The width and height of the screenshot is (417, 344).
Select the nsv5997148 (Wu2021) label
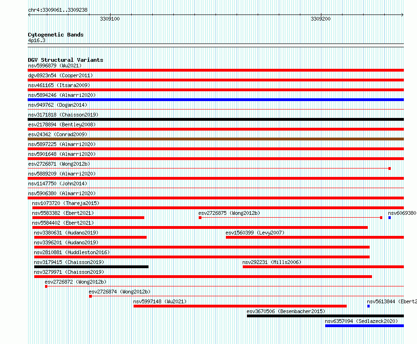[x=160, y=301]
